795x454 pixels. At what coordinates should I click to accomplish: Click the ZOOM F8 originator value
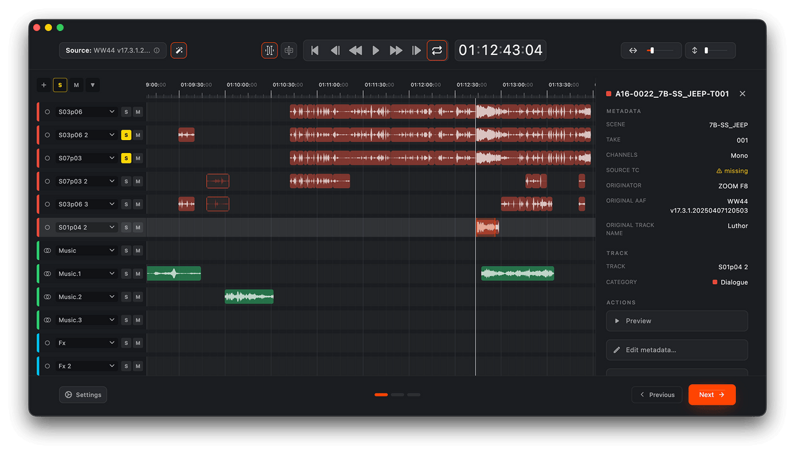(733, 186)
